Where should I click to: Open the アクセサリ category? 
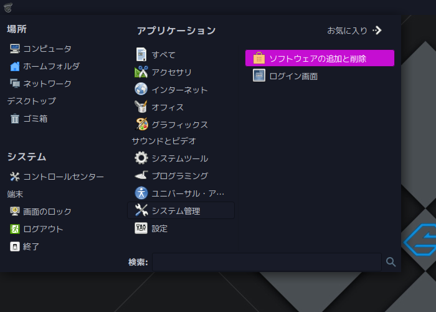(181, 72)
